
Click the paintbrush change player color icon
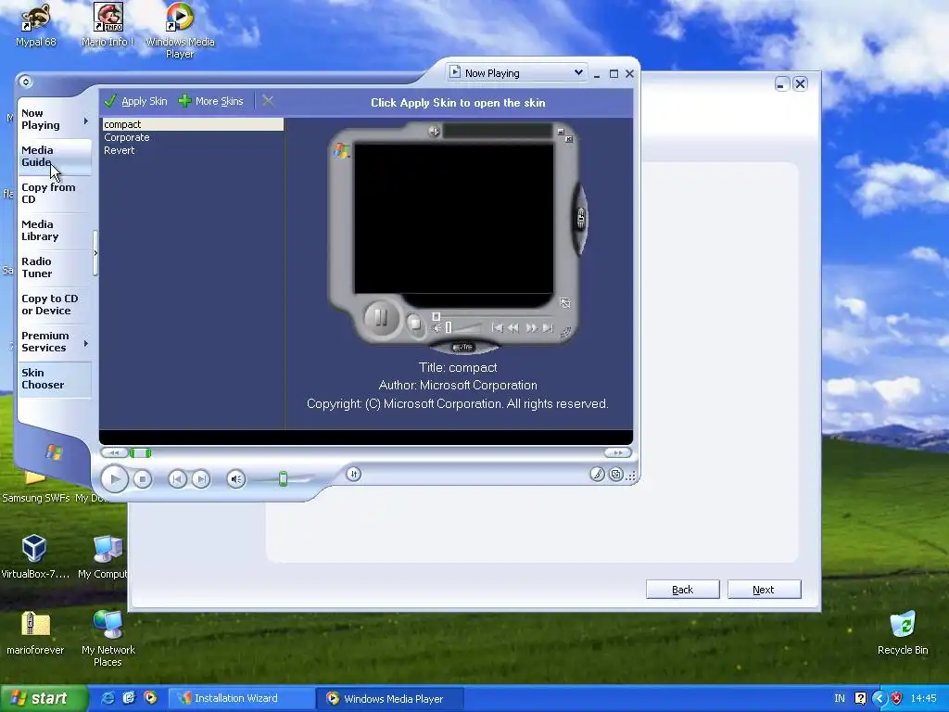pos(597,474)
